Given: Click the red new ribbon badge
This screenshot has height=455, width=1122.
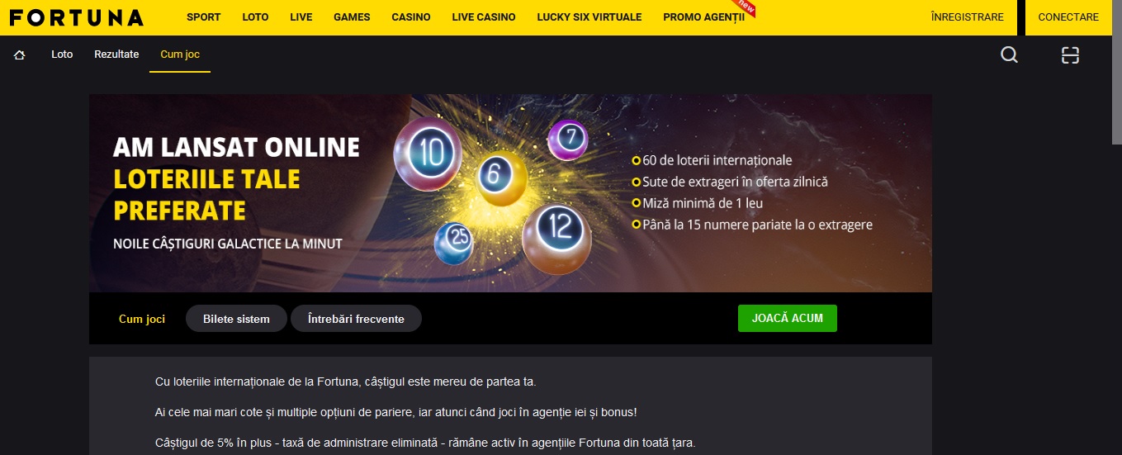Looking at the screenshot, I should pos(746,8).
